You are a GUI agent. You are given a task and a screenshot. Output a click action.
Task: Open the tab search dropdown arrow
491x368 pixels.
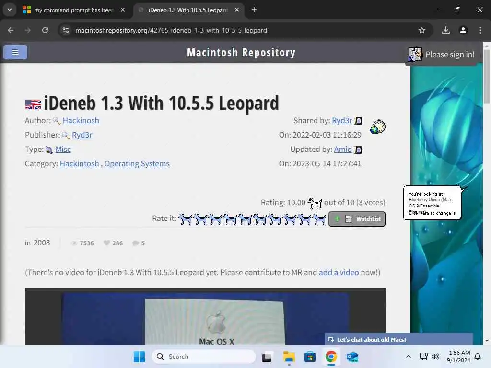10,10
